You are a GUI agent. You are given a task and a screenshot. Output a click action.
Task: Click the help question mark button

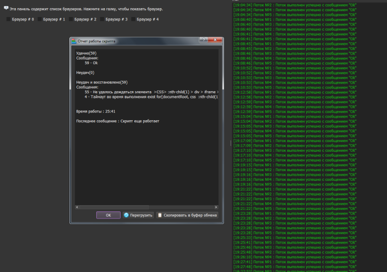click(203, 40)
